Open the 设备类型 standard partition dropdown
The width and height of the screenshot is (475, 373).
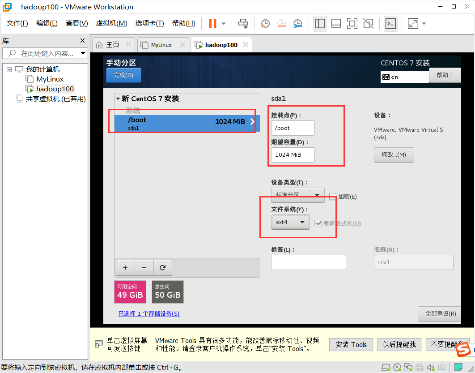(297, 195)
